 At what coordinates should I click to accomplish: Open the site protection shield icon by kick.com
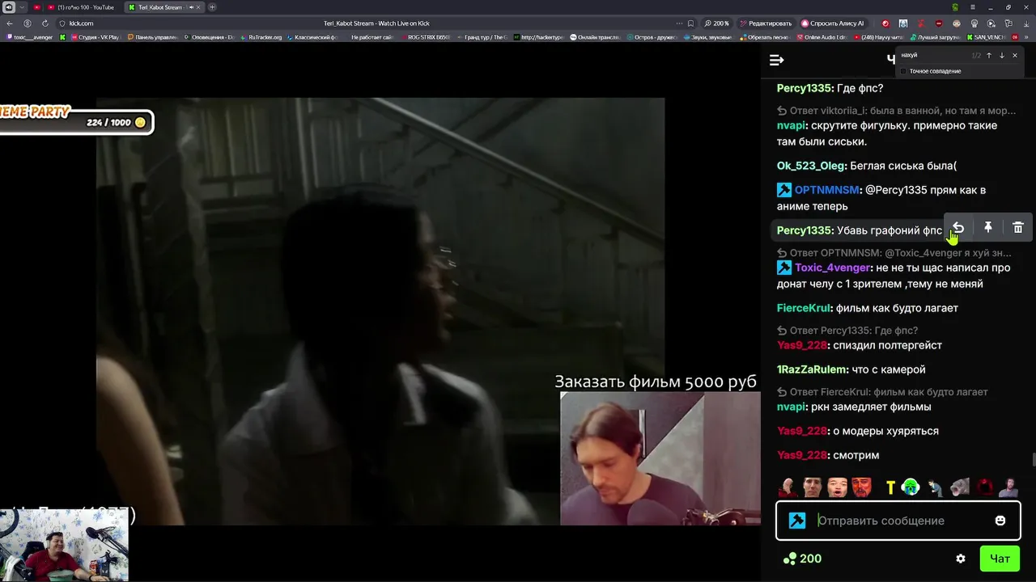(62, 23)
